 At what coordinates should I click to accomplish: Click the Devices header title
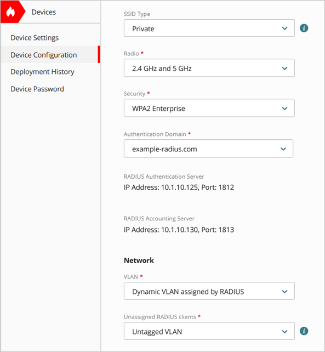(43, 12)
